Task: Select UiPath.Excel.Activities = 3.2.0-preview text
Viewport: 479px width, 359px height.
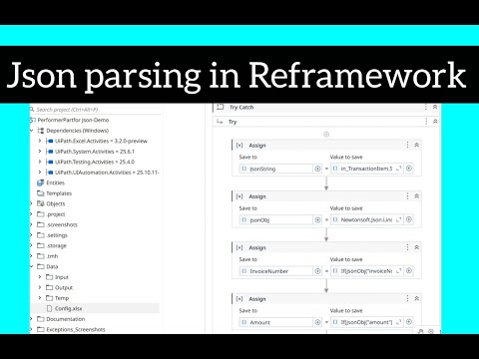Action: (x=101, y=141)
